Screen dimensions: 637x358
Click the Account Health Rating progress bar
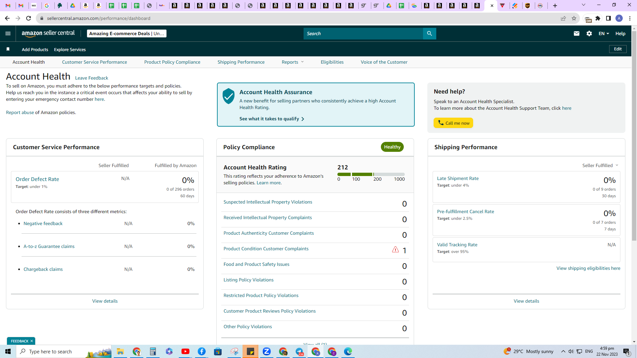(x=371, y=174)
